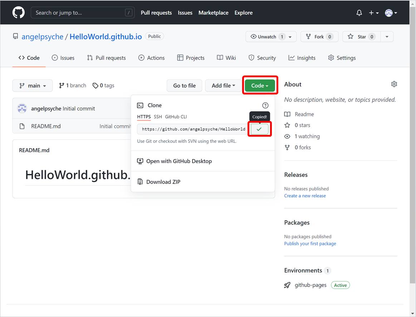The image size is (416, 317).
Task: Open Marketplace in top navigation
Action: click(213, 13)
